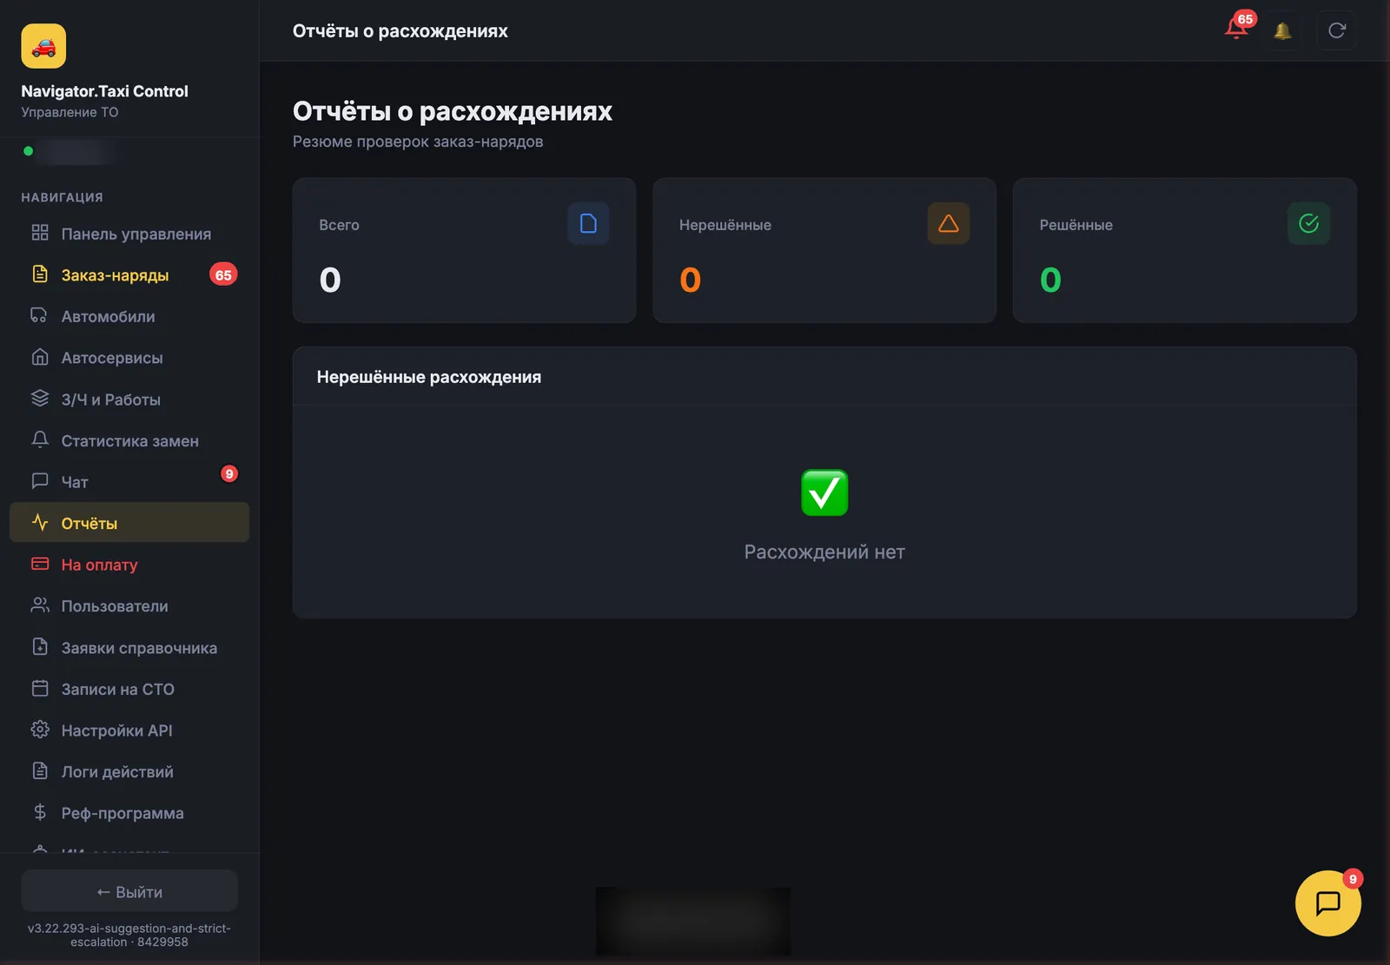
Task: Click the Navigator.Taxi Control title
Action: [104, 91]
